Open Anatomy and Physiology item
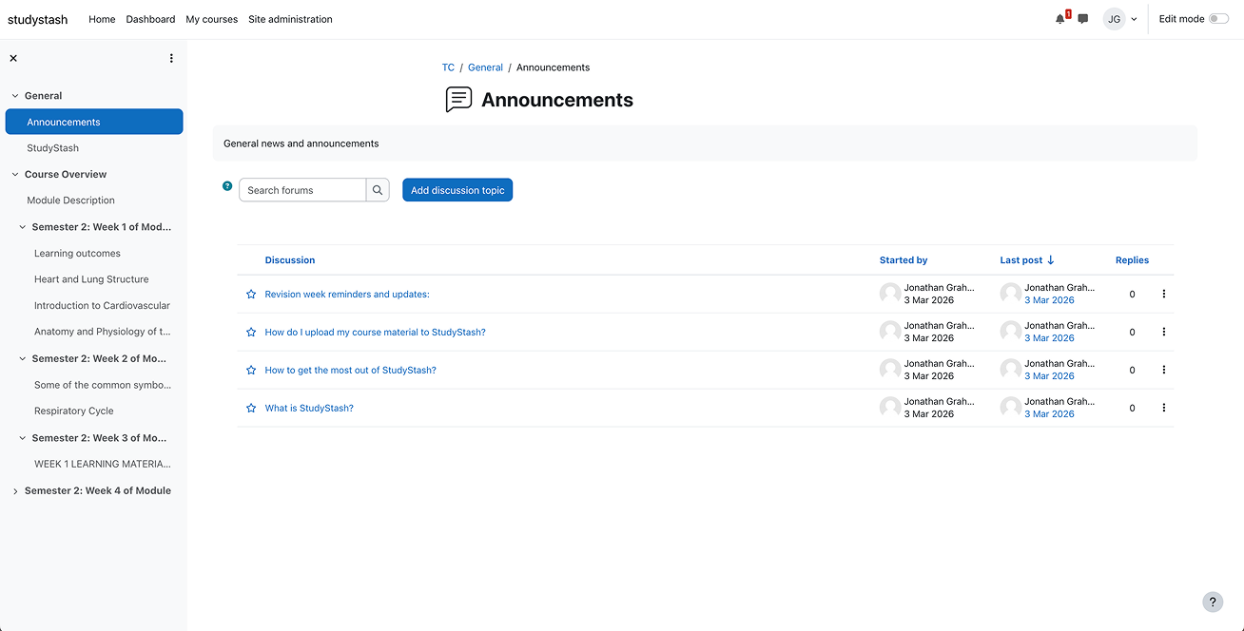1244x631 pixels. [x=103, y=332]
